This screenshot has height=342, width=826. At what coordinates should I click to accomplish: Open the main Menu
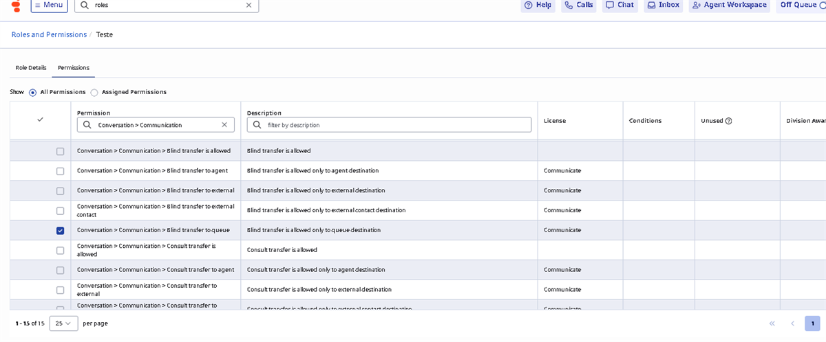(49, 5)
